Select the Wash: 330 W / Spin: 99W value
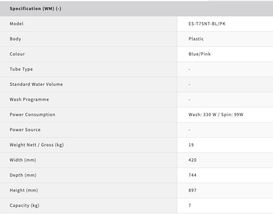The width and height of the screenshot is (273, 214). coord(216,115)
